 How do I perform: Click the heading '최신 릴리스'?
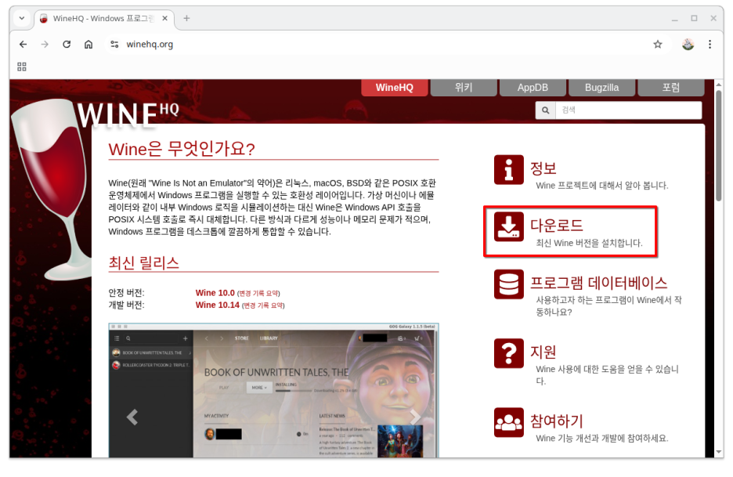[x=144, y=262]
